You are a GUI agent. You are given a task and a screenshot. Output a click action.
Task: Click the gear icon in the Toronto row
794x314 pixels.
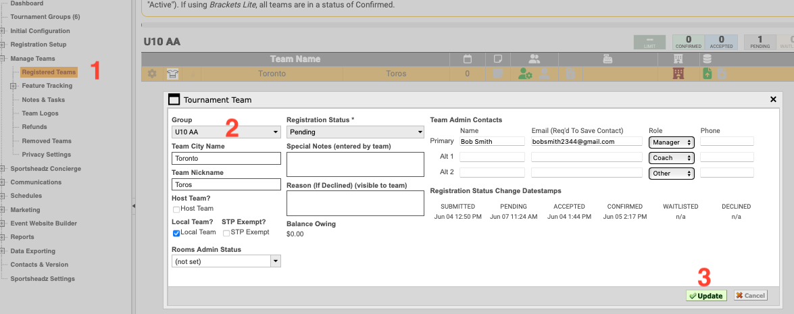(152, 74)
